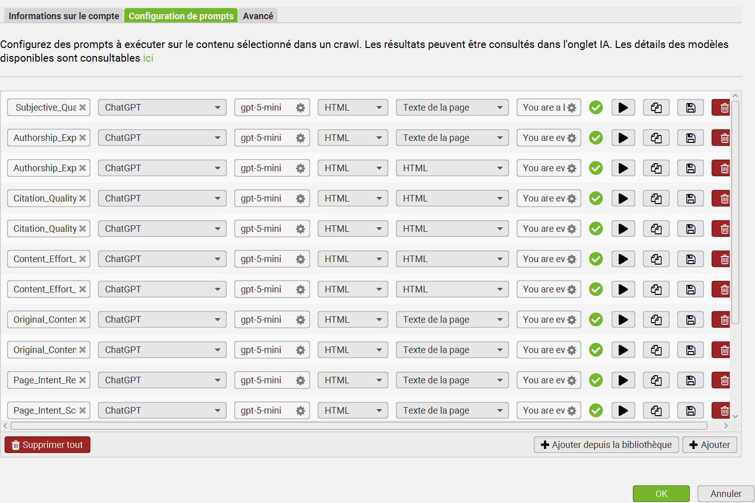Viewport: 755px width, 503px height.
Task: Click play button on Page_Intent_Re row
Action: pyautogui.click(x=623, y=380)
